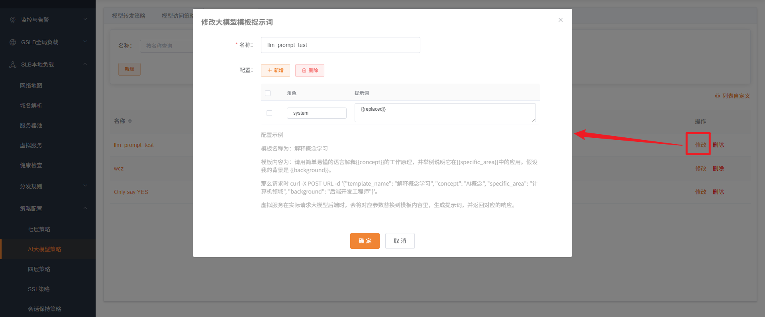Collapse the SLB本地负载 menu section
Screen dimensions: 765x317
pos(85,64)
